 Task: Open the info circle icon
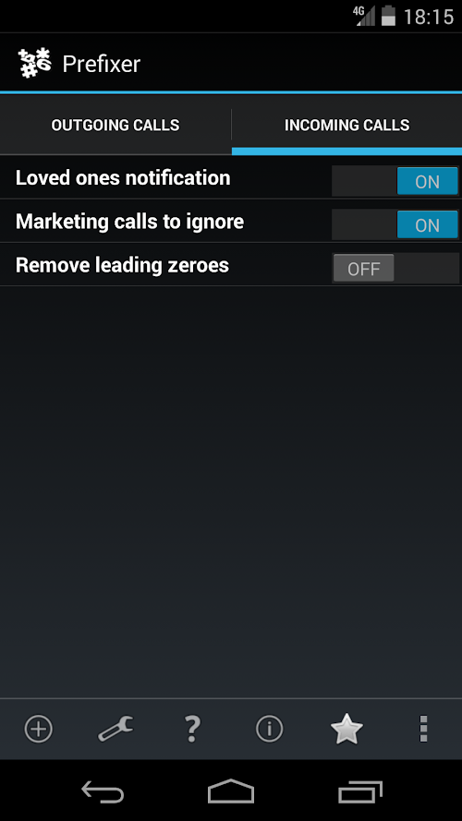(x=269, y=729)
